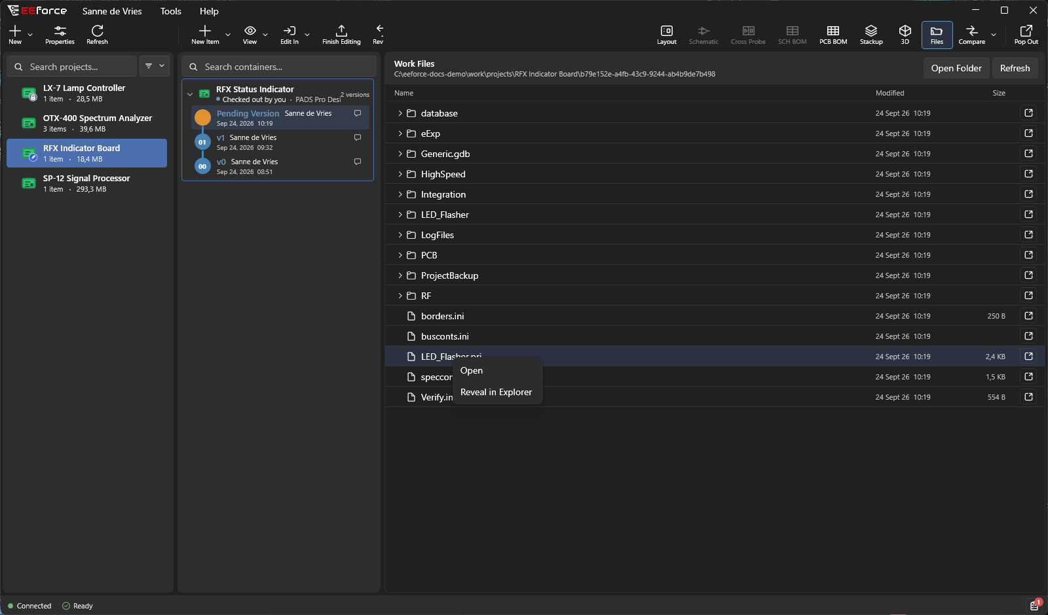The image size is (1048, 615).
Task: Expand the Generic.gdb folder
Action: 400,154
